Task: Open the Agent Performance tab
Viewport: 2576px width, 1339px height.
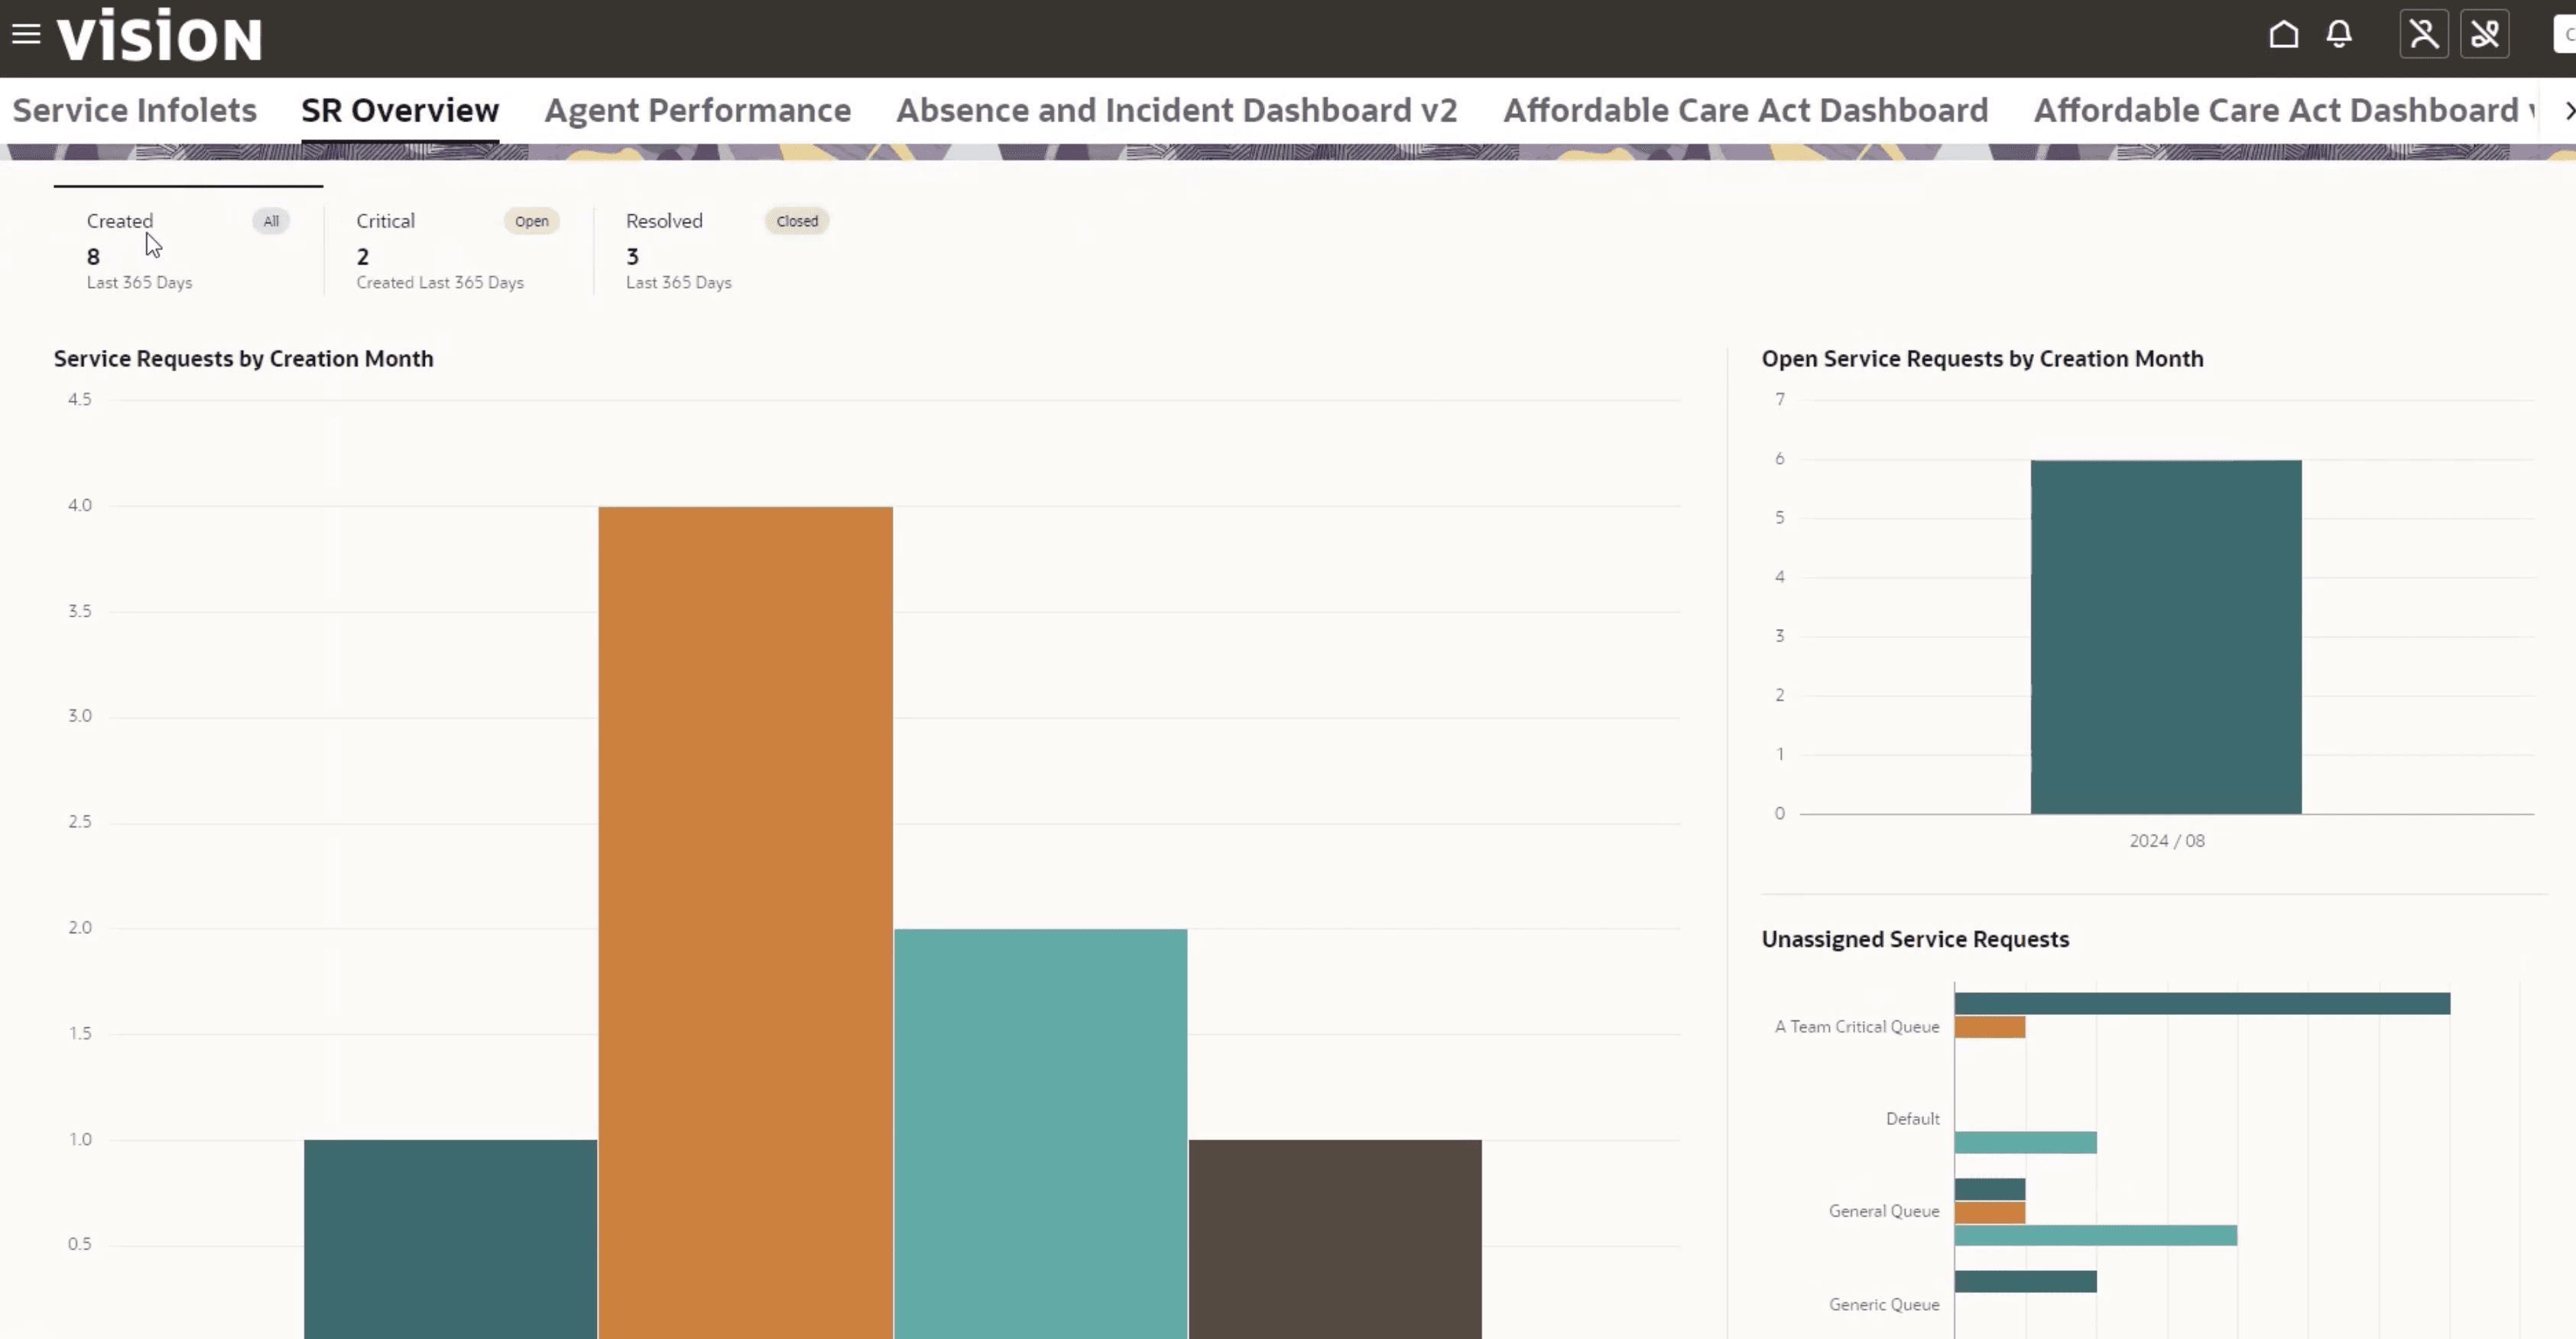Action: [697, 110]
